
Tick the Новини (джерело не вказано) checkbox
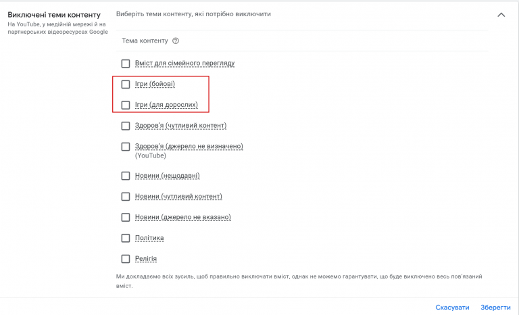click(125, 217)
